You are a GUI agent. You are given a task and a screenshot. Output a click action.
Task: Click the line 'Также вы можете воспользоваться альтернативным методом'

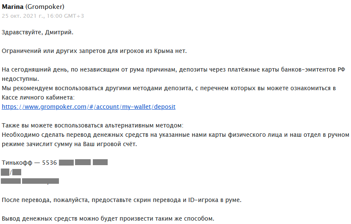click(x=93, y=125)
